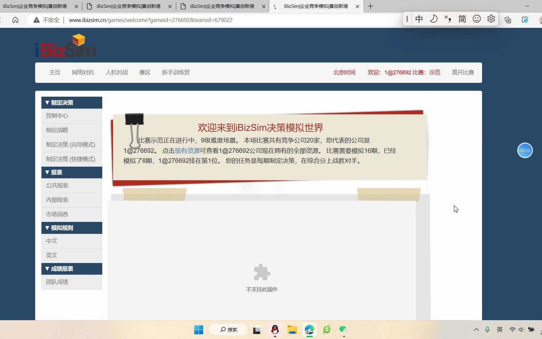The image size is (542, 339).
Task: Switch to the second iBizSim browser tab
Action: (x=129, y=6)
